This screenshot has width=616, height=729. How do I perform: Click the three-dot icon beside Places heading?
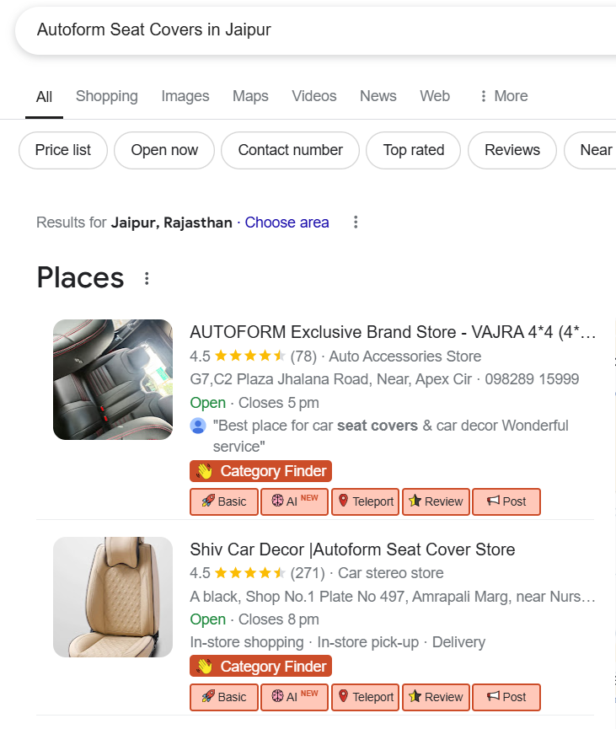coord(147,278)
